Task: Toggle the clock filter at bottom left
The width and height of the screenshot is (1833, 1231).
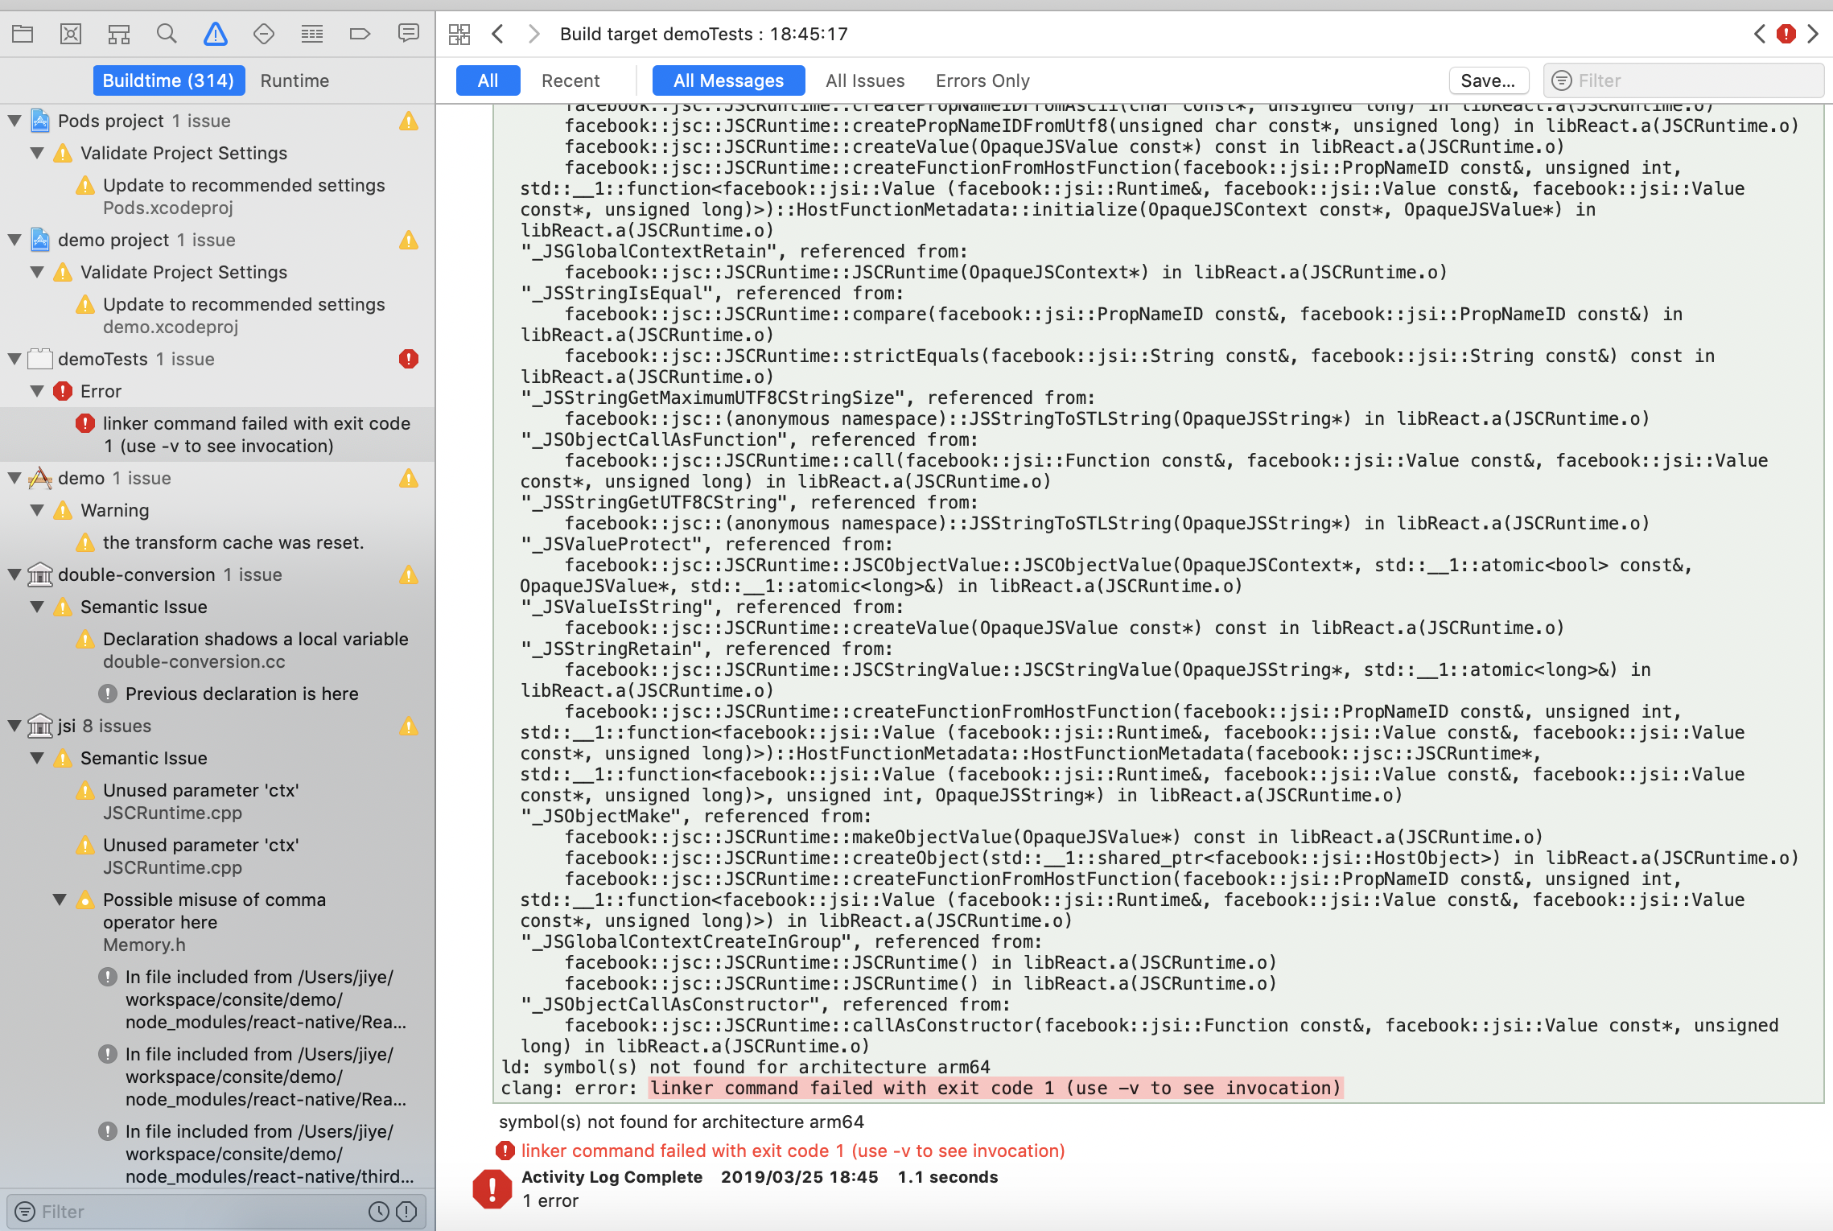Action: [377, 1211]
